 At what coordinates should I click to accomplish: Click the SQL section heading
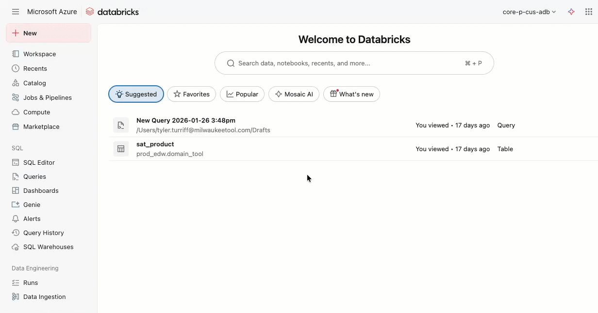(x=17, y=148)
